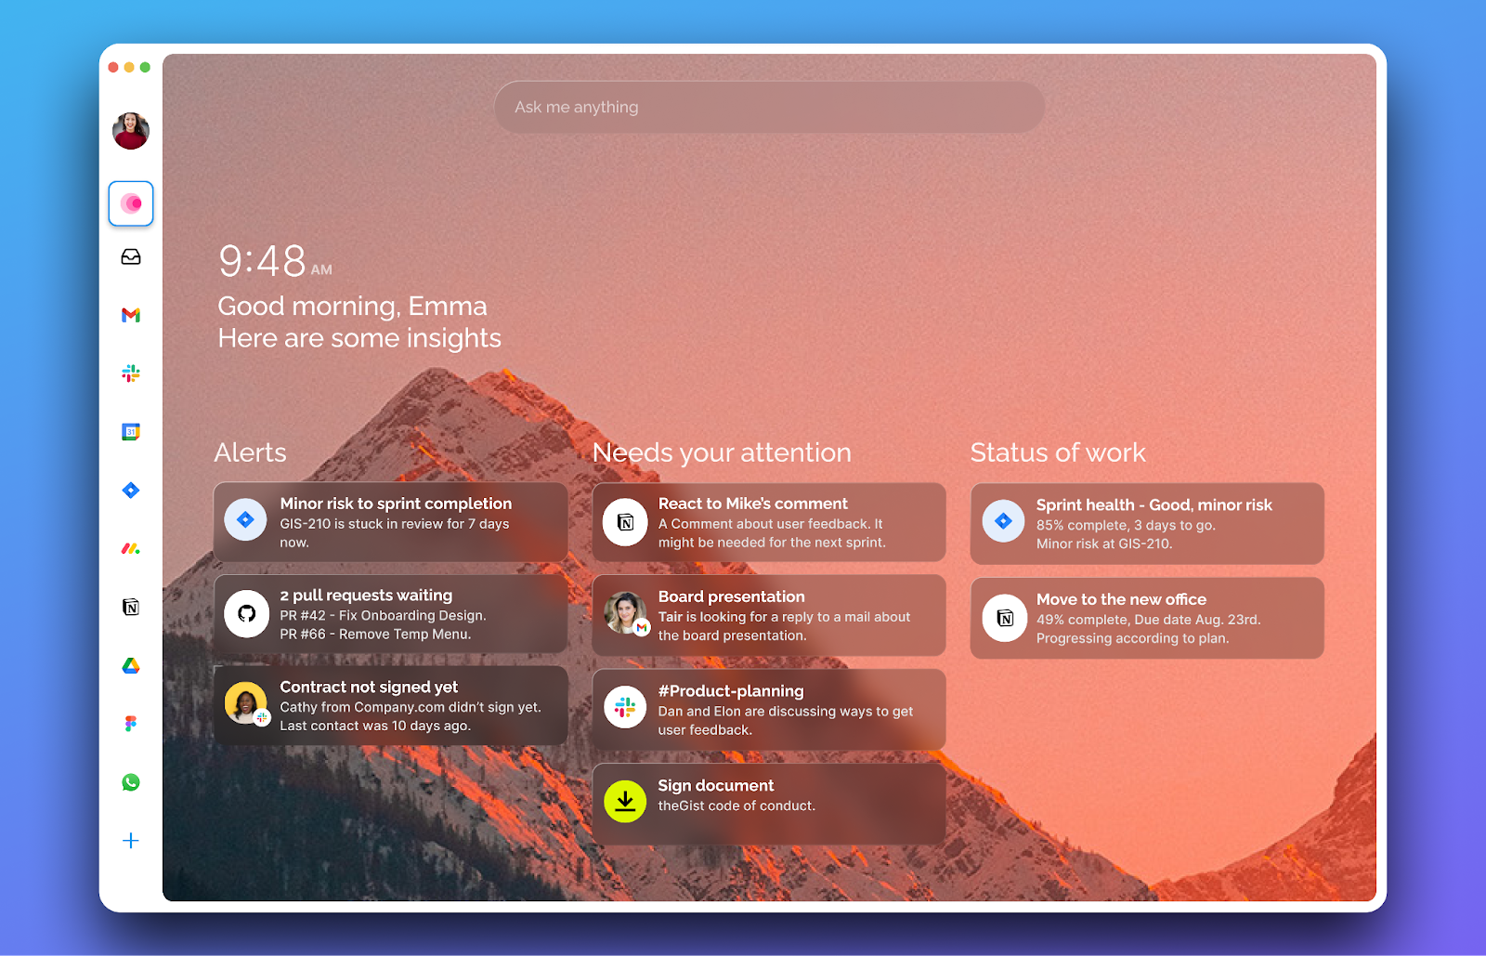
Task: Click the yellow minimize window button
Action: [129, 67]
